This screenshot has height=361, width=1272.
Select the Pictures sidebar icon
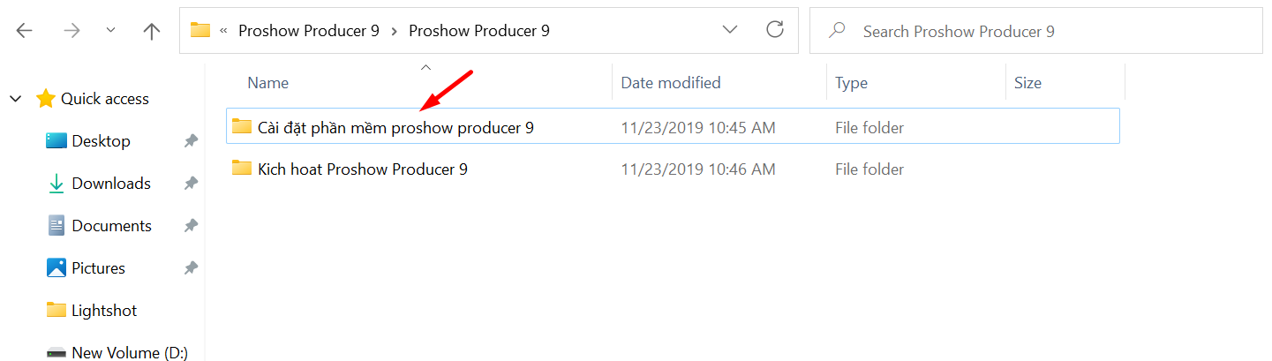[56, 267]
